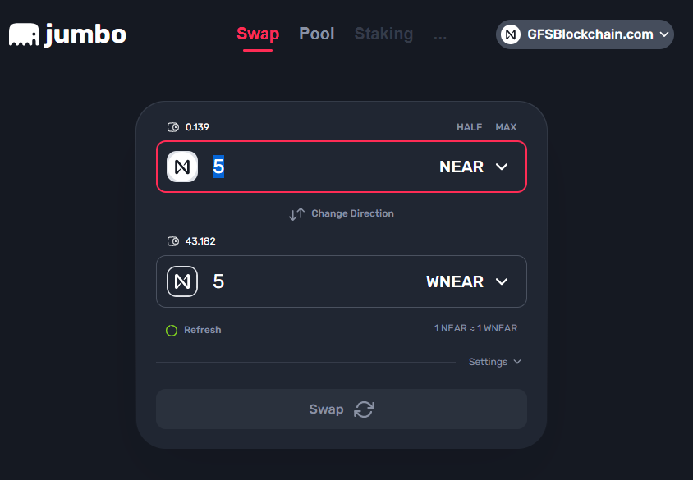Screen dimensions: 693x480
Task: Select the Swap tab in header
Action: [258, 34]
